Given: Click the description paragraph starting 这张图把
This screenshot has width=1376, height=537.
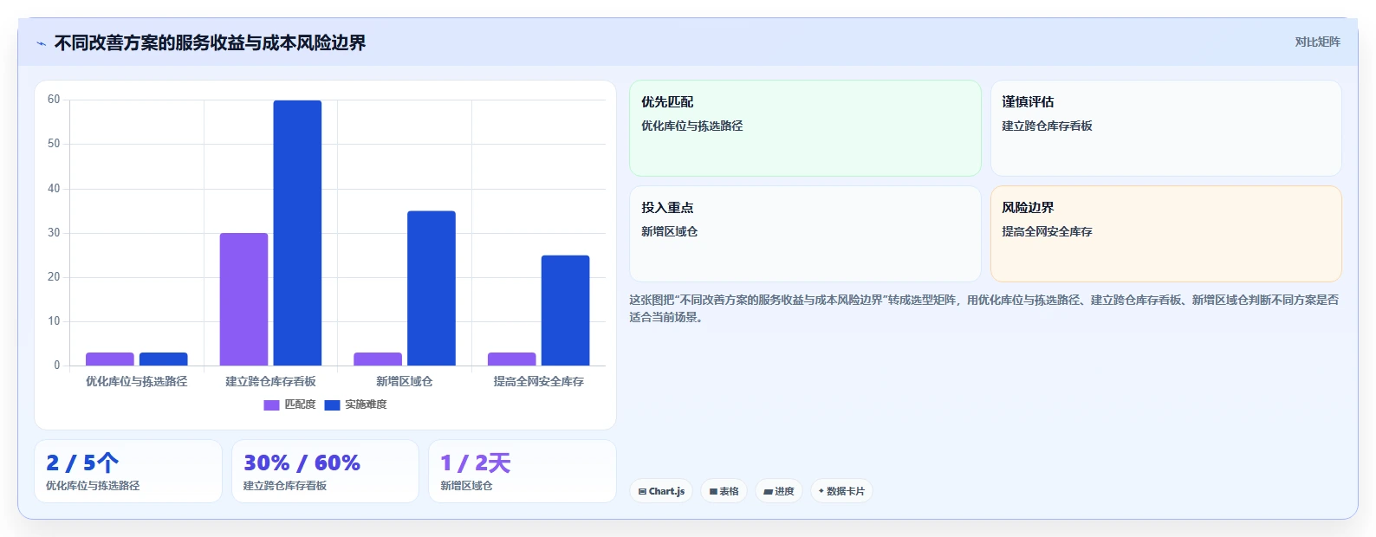Looking at the screenshot, I should (x=983, y=308).
